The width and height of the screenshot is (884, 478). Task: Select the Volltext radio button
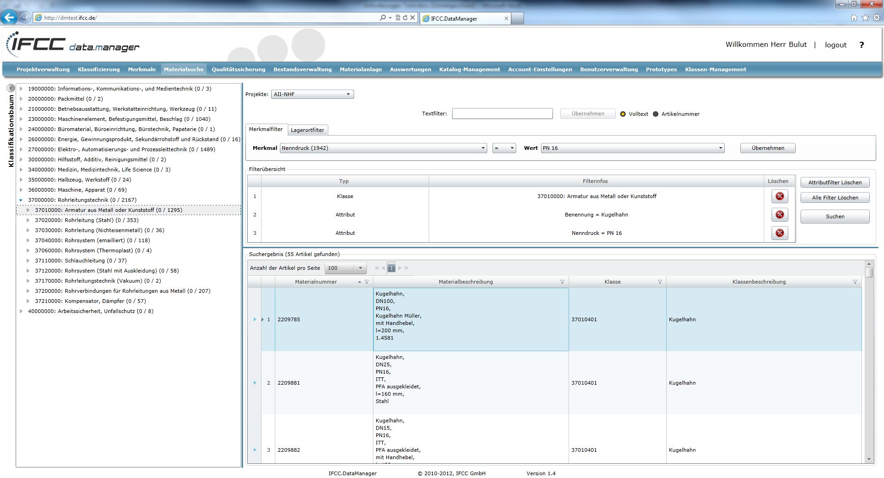click(x=623, y=114)
